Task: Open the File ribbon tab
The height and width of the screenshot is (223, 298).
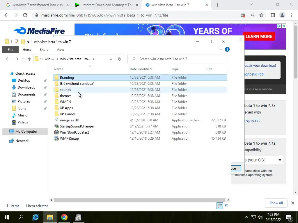Action: pyautogui.click(x=10, y=50)
